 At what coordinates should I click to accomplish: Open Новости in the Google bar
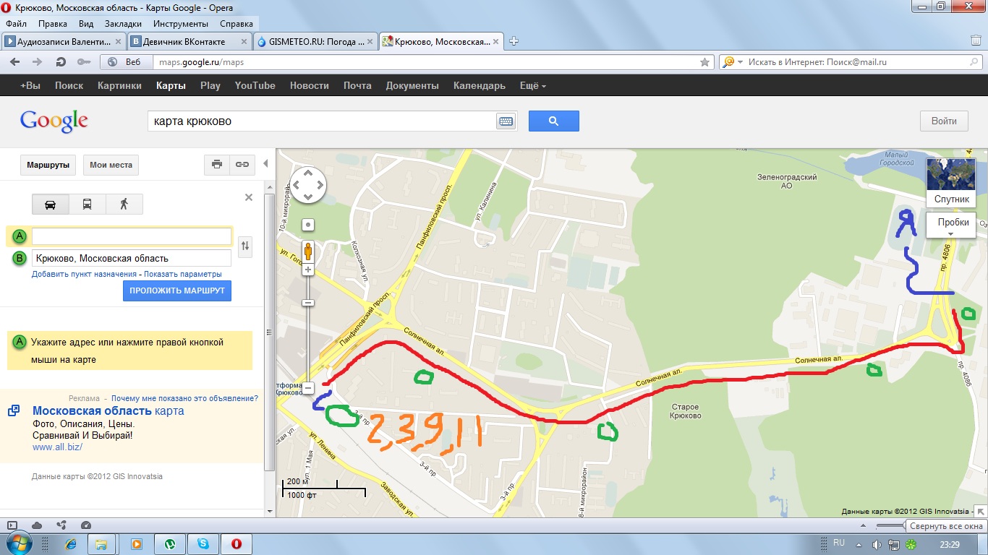click(309, 85)
